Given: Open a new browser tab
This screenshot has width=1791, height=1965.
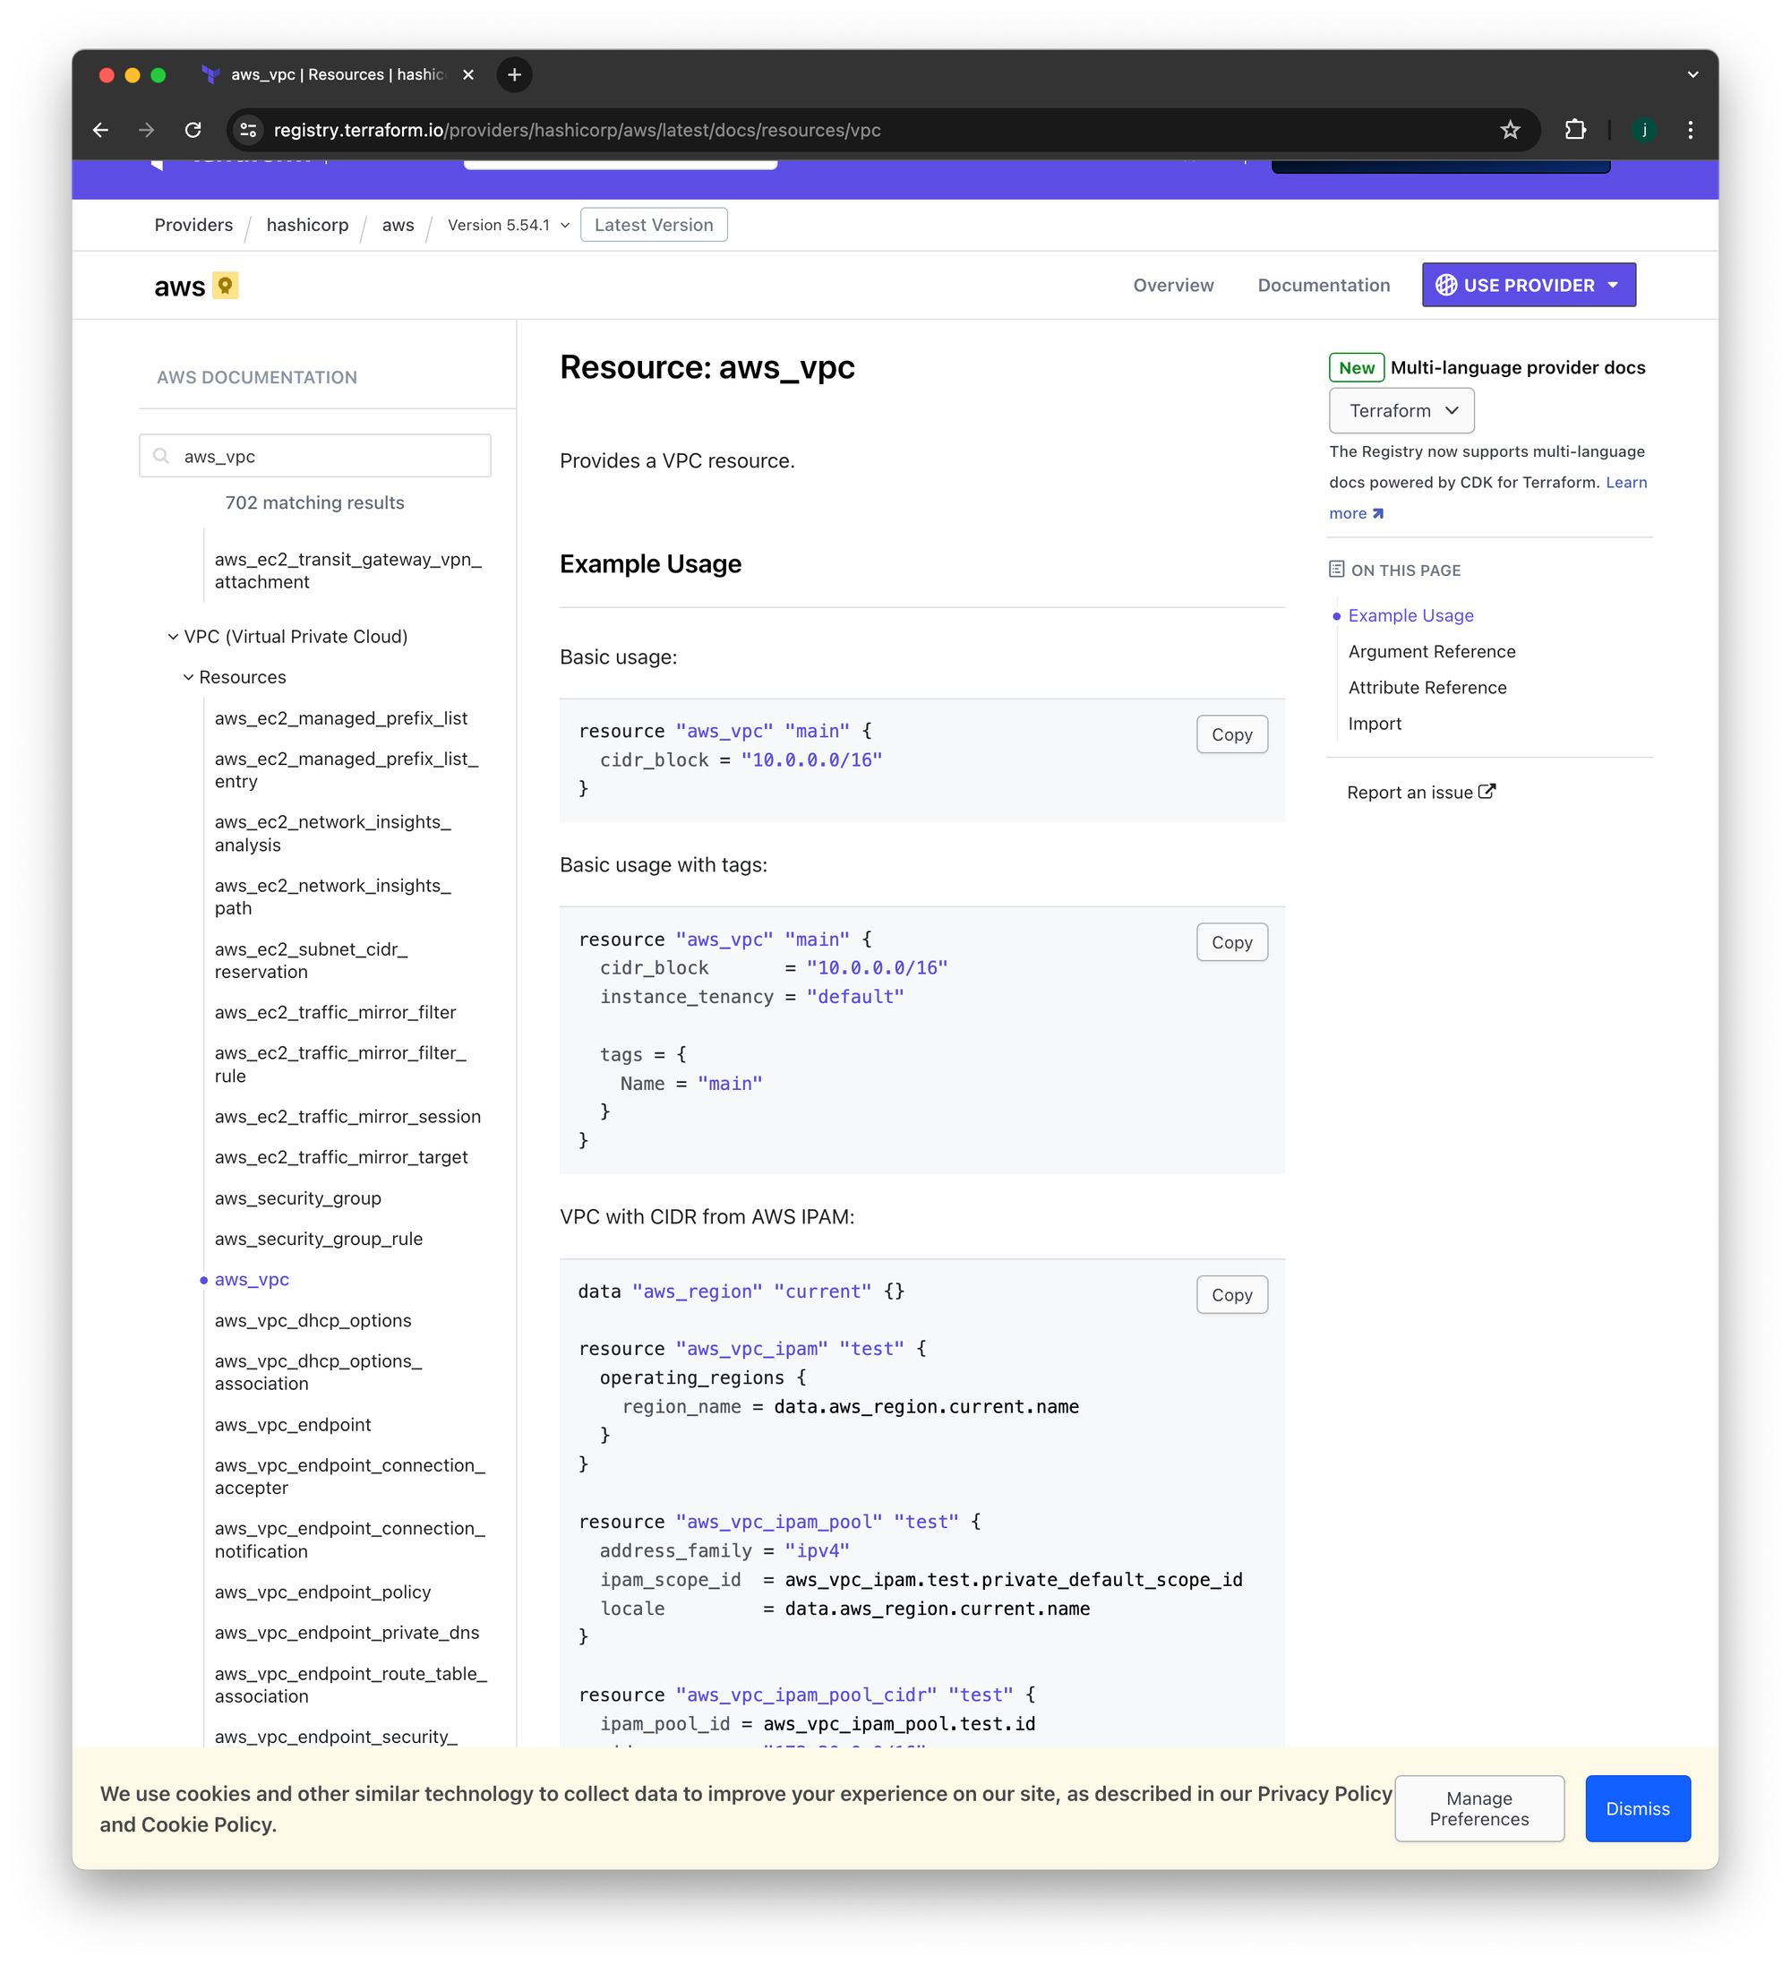Looking at the screenshot, I should 515,75.
